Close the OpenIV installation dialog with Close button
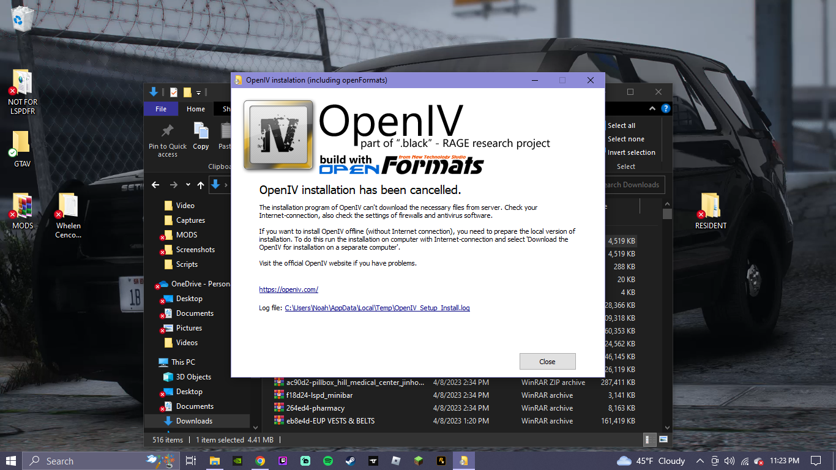Viewport: 836px width, 470px height. [x=547, y=362]
